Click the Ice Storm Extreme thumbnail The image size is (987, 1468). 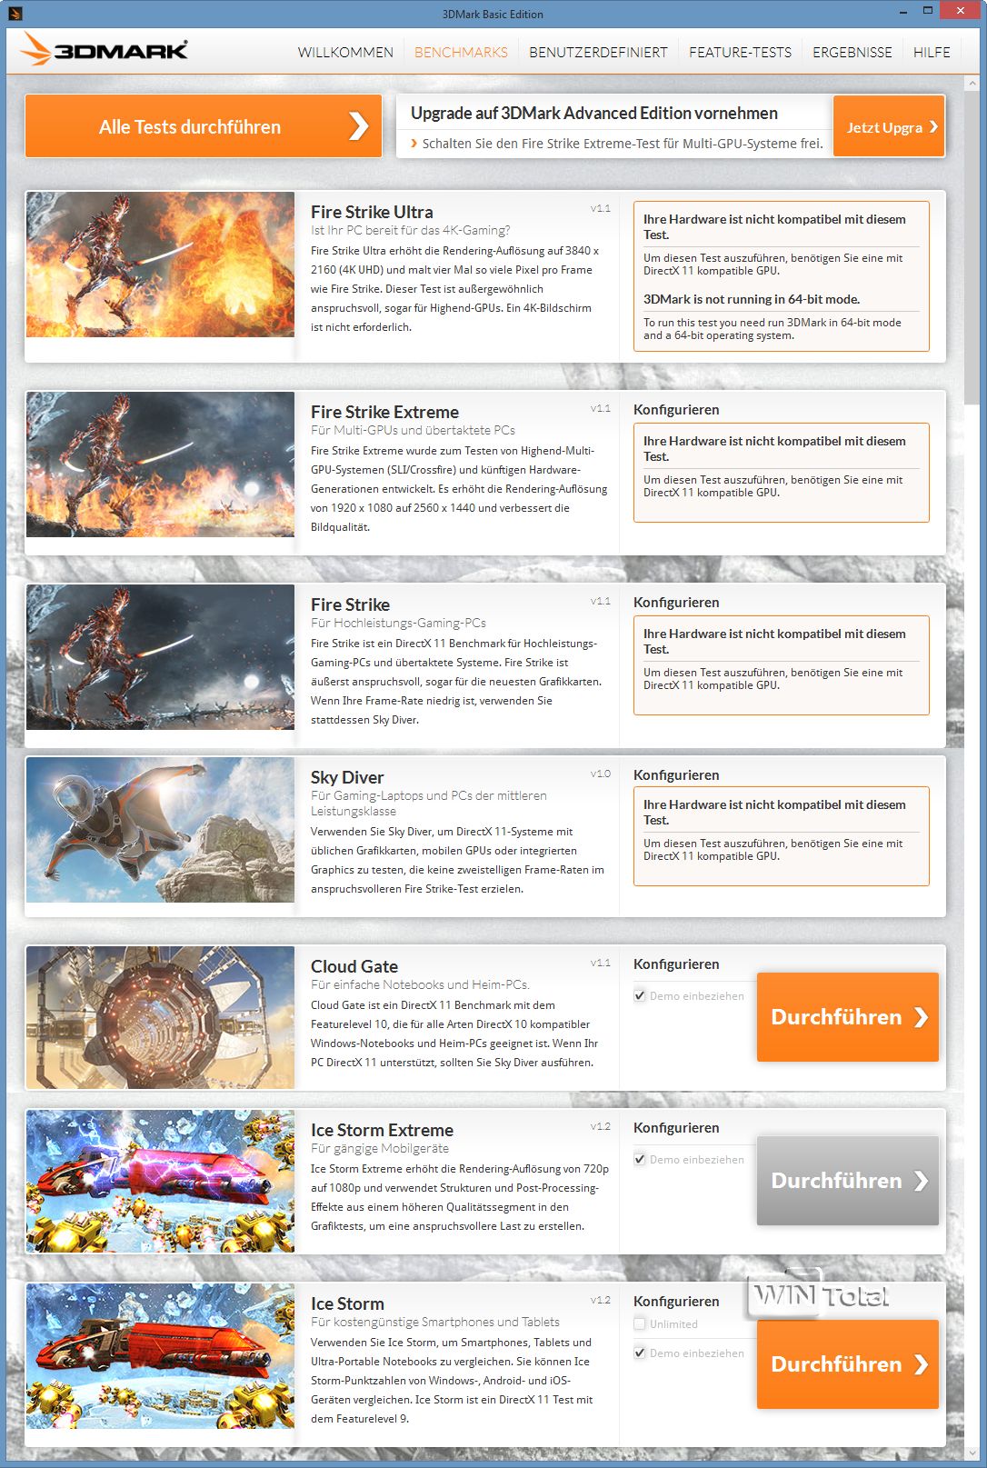(x=160, y=1181)
